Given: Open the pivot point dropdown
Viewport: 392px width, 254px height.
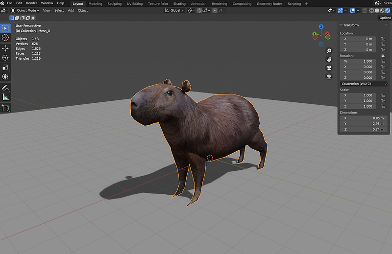Looking at the screenshot, I should pyautogui.click(x=191, y=10).
